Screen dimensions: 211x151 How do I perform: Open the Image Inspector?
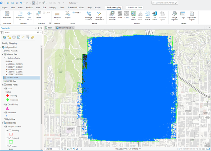pyautogui.click(x=174, y=16)
